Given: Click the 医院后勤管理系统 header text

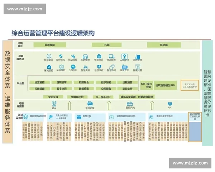Looking at the screenshot, I should coord(164,116).
